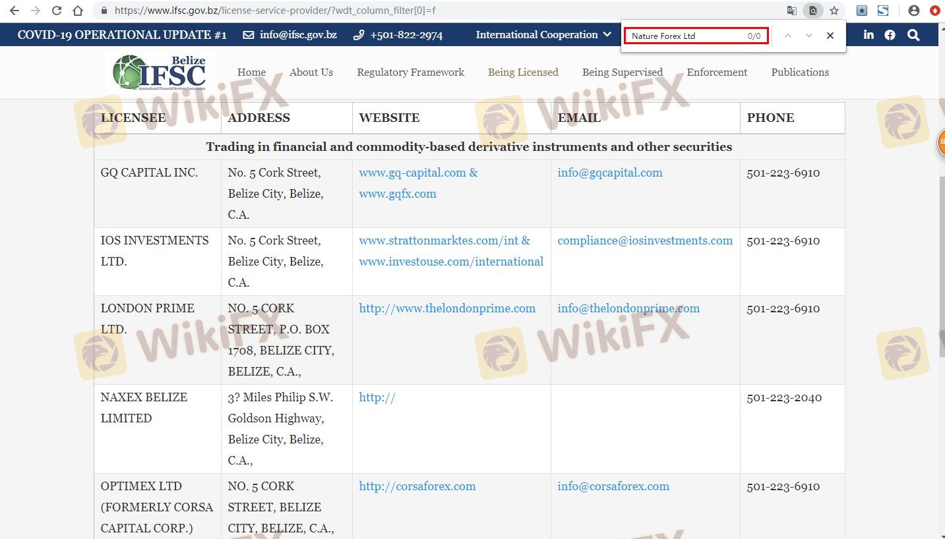Select the IOS INVESTMENTS LTD. licensee cell
This screenshot has width=945, height=539.
(x=158, y=262)
